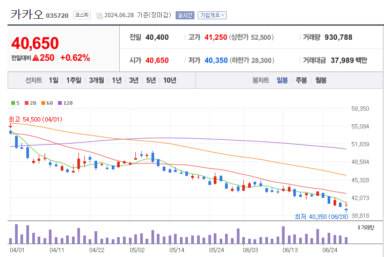
Task: Click the 48,584 price axis label
Action: [360, 162]
